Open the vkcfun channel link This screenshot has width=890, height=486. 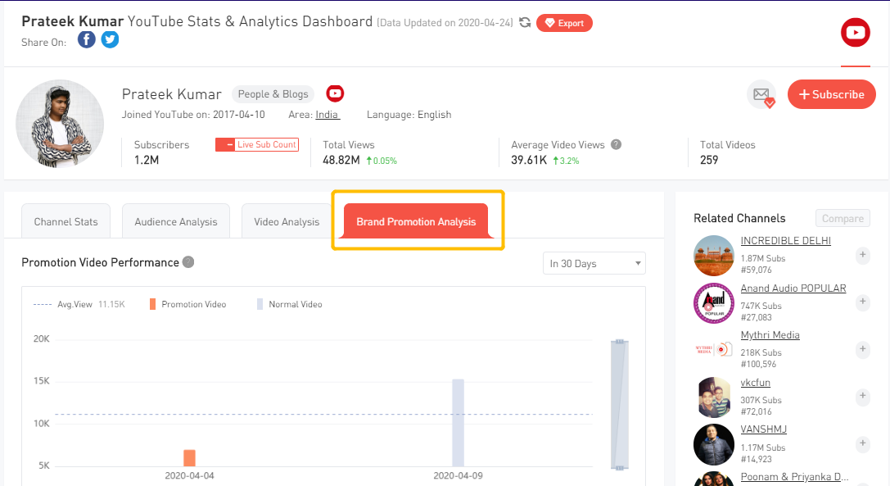point(756,383)
